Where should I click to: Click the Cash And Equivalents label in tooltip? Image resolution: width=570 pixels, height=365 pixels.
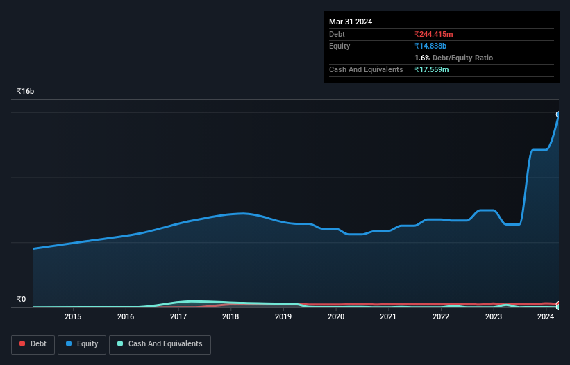click(366, 69)
